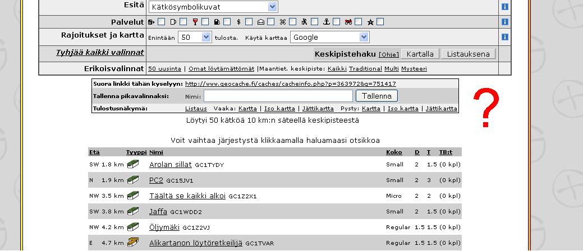Enable the anchor service checkbox
This screenshot has height=251, width=583.
(x=336, y=22)
